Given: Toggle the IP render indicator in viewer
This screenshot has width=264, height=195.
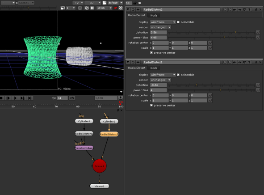Looking at the screenshot, I should [x=115, y=8].
